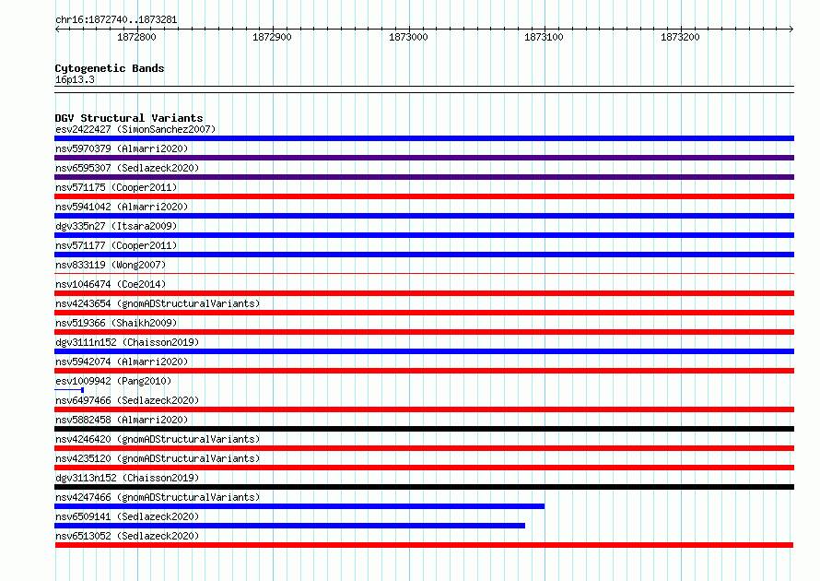Click the dgv3113n152 (Chaisson2019) label
Image resolution: width=820 pixels, height=581 pixels.
click(127, 478)
